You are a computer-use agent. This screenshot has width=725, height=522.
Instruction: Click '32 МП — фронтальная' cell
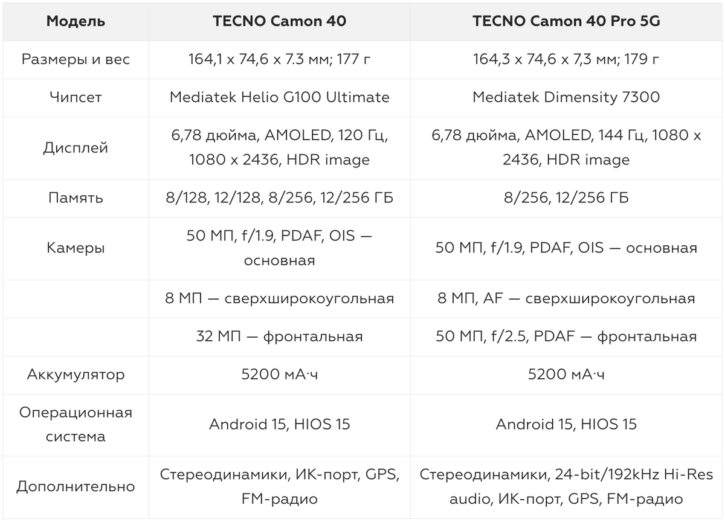[279, 337]
